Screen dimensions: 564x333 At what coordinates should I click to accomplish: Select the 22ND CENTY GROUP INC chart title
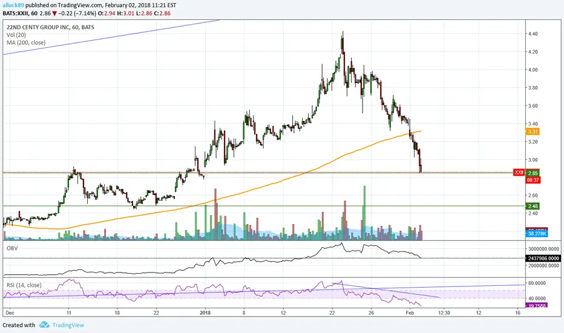(50, 27)
